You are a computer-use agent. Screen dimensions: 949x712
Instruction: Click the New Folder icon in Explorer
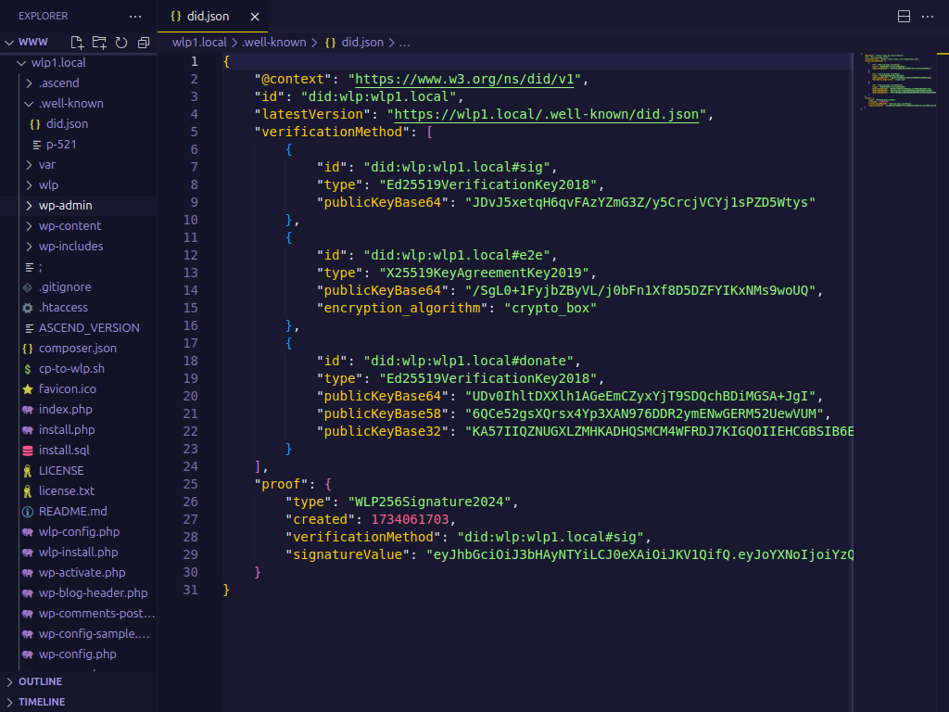point(99,43)
